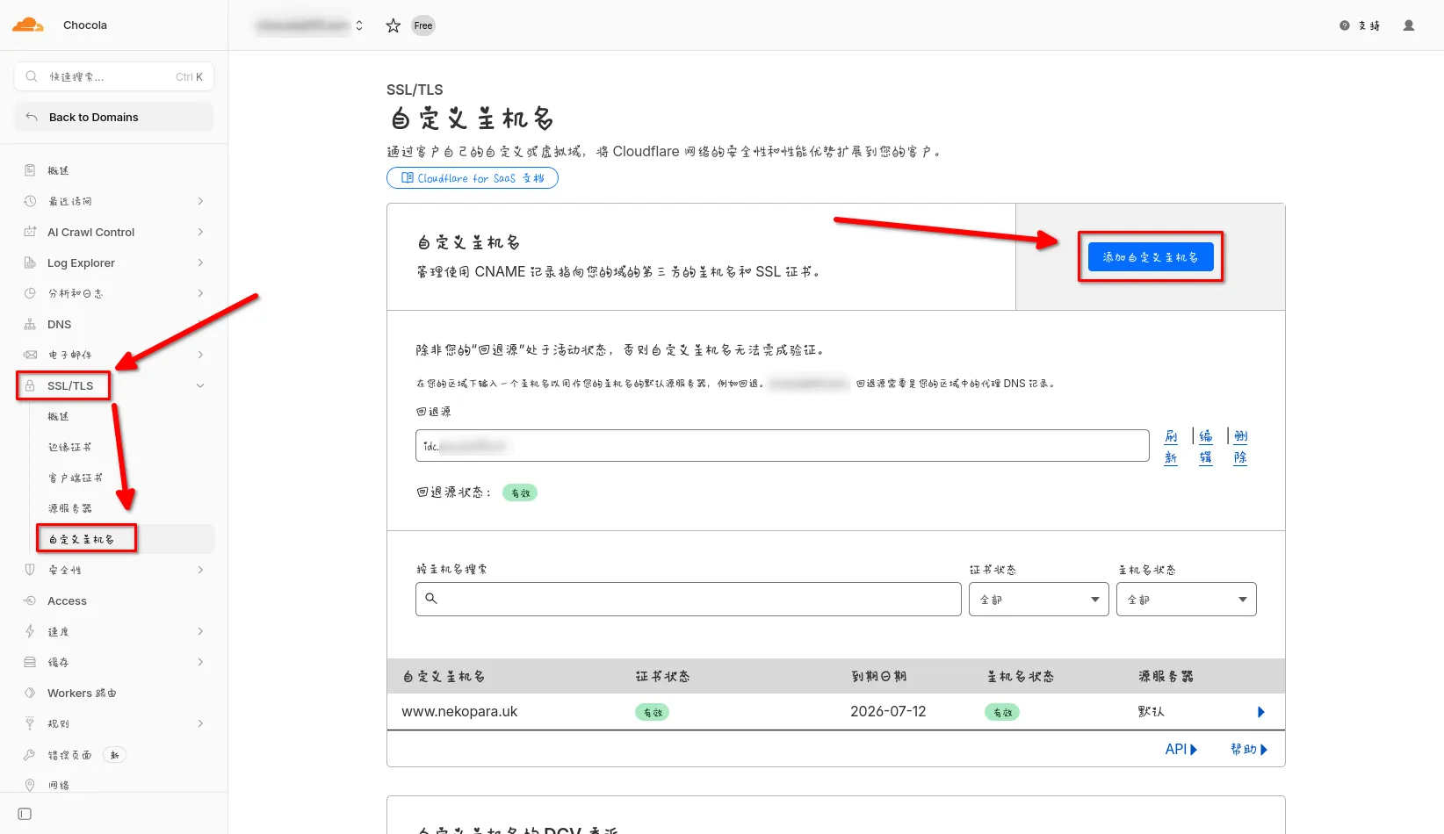Viewport: 1444px width, 834px height.
Task: Click the 速度 lightning icon
Action: pos(30,631)
